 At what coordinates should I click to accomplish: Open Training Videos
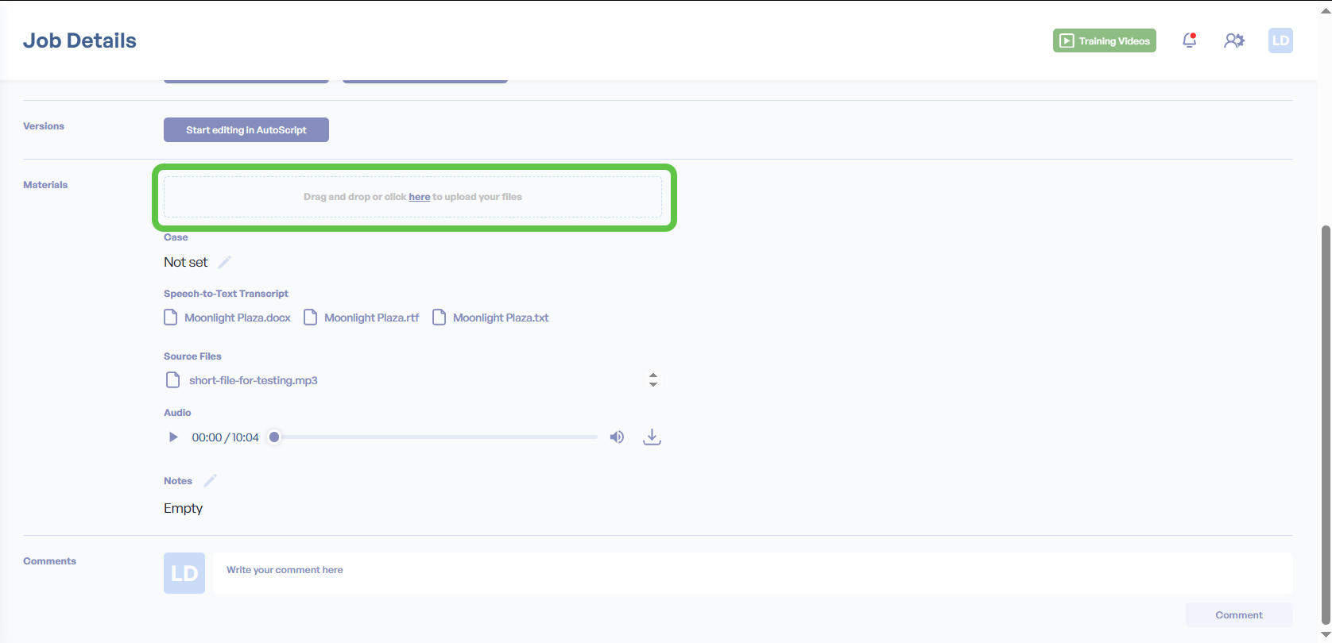(x=1104, y=41)
